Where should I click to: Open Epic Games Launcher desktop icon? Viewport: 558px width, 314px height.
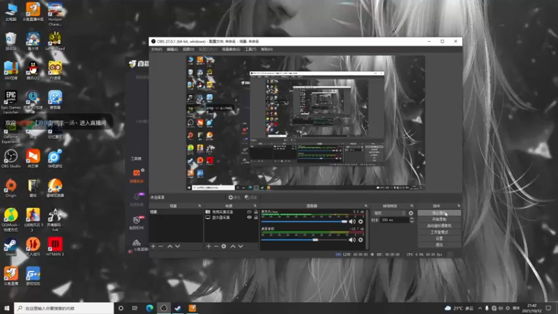coord(10,102)
